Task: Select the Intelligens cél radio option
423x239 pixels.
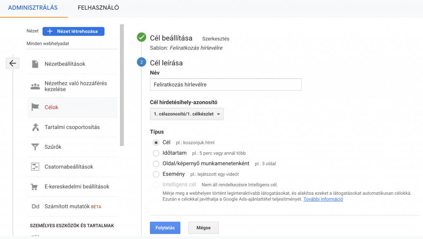Action: 156,185
